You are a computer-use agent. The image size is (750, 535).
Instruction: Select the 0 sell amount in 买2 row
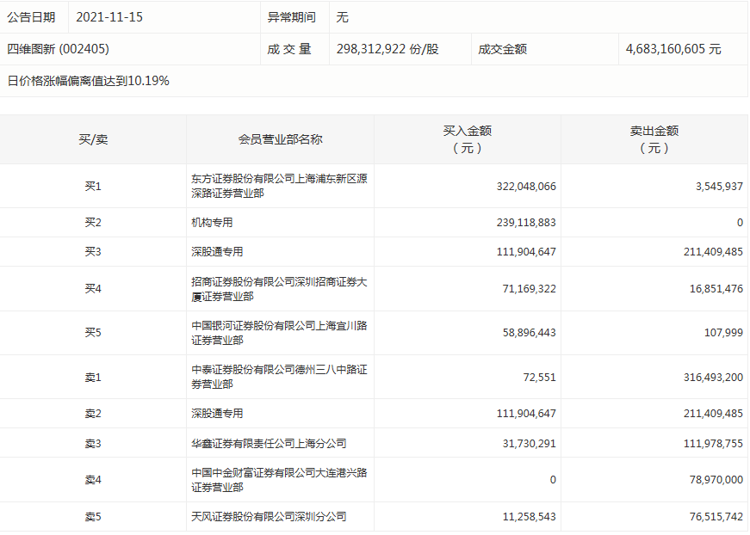pyautogui.click(x=740, y=223)
